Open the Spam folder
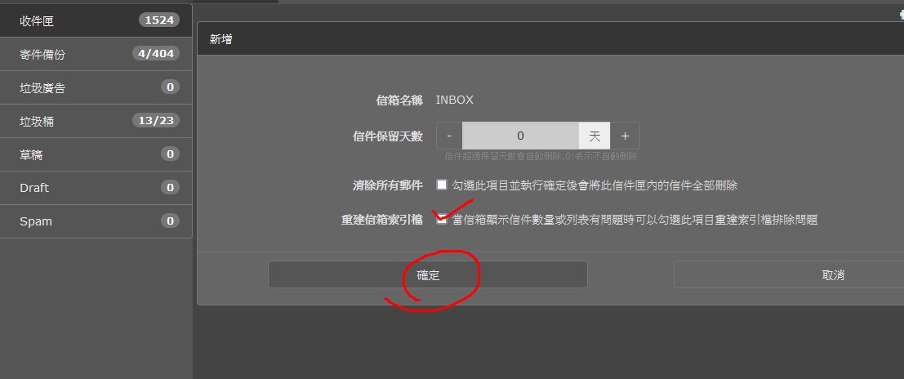Image resolution: width=904 pixels, height=379 pixels. [x=96, y=221]
